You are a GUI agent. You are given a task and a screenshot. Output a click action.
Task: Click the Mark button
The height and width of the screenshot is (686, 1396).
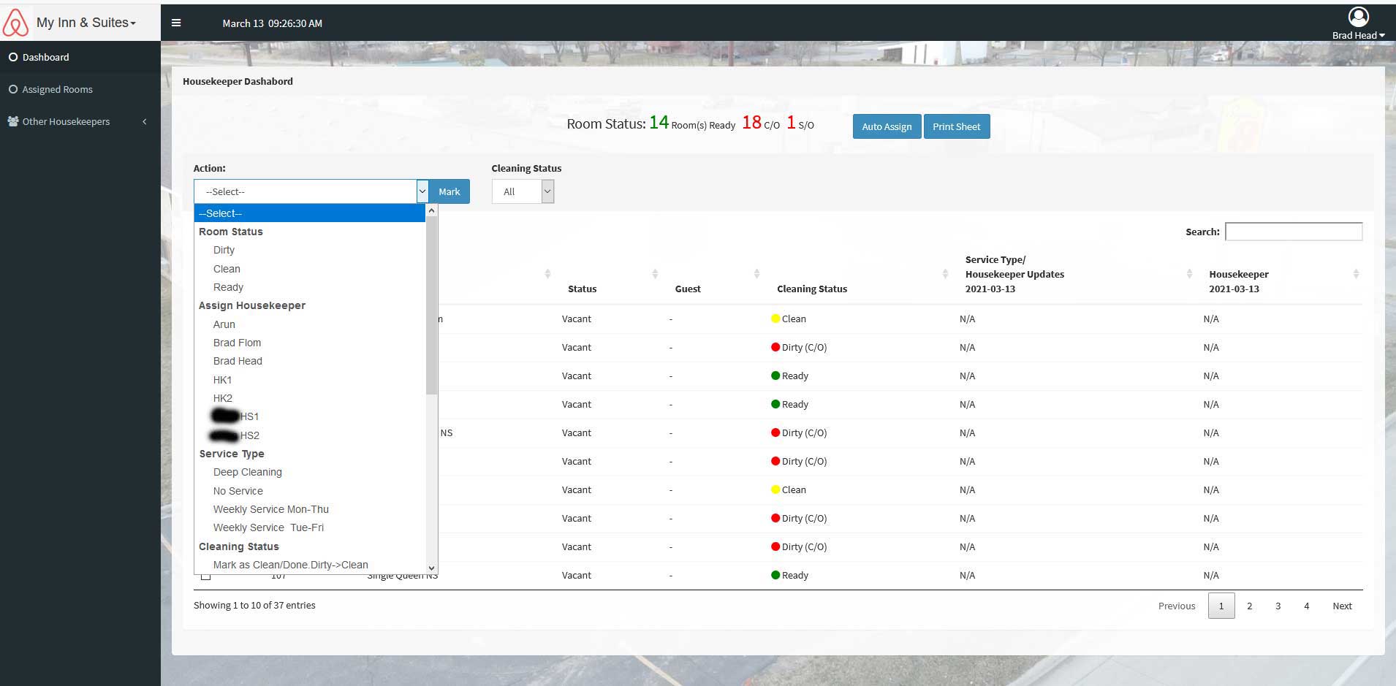[x=449, y=191]
